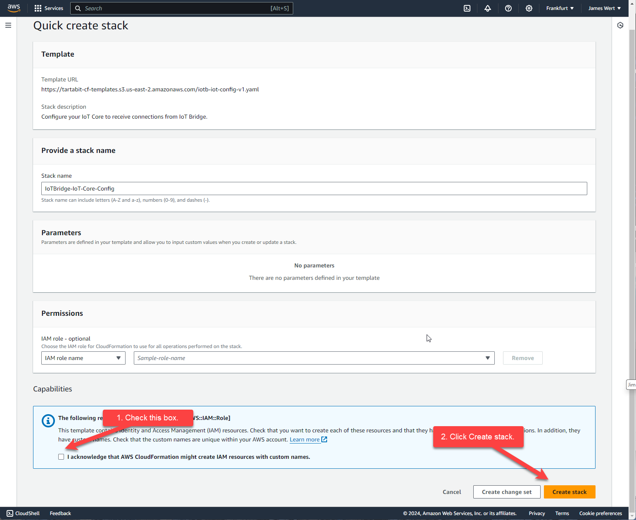
Task: Click the AWS logo home icon
Action: click(x=14, y=8)
